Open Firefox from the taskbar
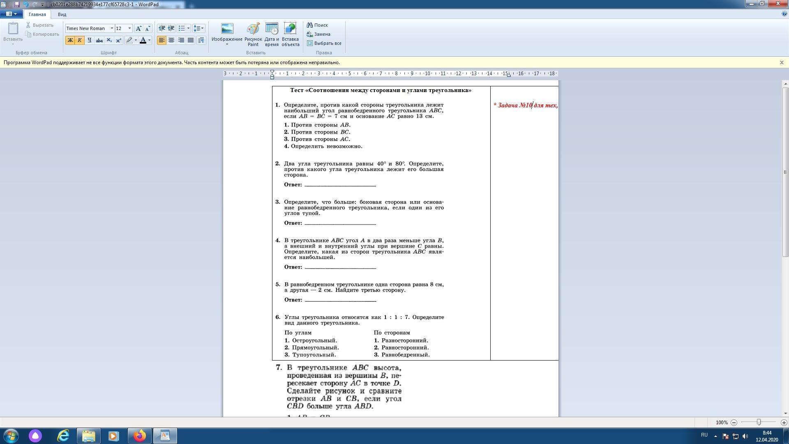789x444 pixels. [139, 436]
